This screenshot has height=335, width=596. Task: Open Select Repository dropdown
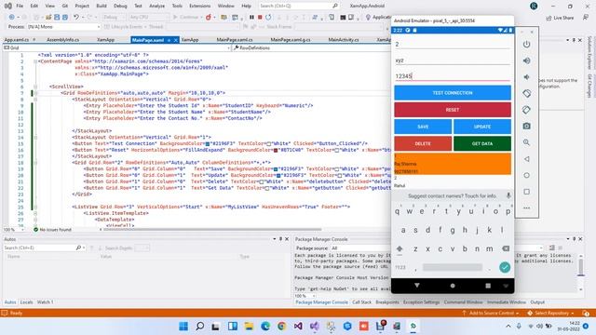(x=550, y=314)
